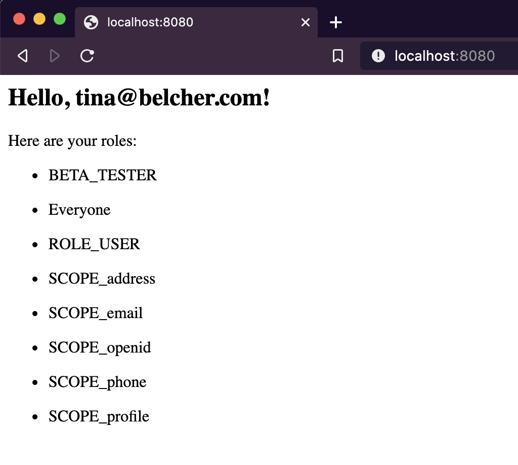Image resolution: width=518 pixels, height=465 pixels.
Task: Click on SCOPE_email in the list
Action: click(96, 313)
